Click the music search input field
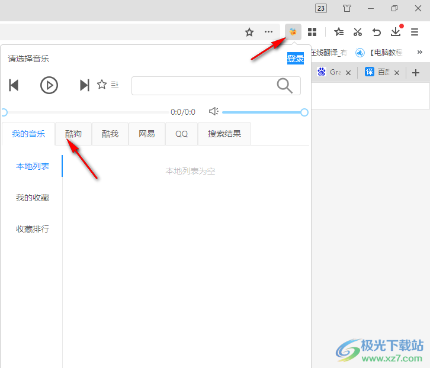Viewport: 430px width, 368px height. pyautogui.click(x=216, y=86)
